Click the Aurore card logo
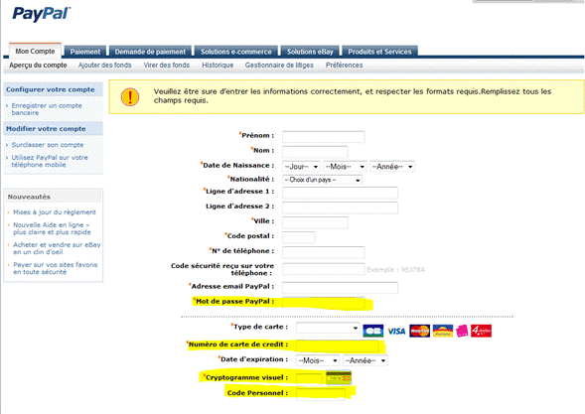Image resolution: width=585 pixels, height=414 pixels. [443, 331]
